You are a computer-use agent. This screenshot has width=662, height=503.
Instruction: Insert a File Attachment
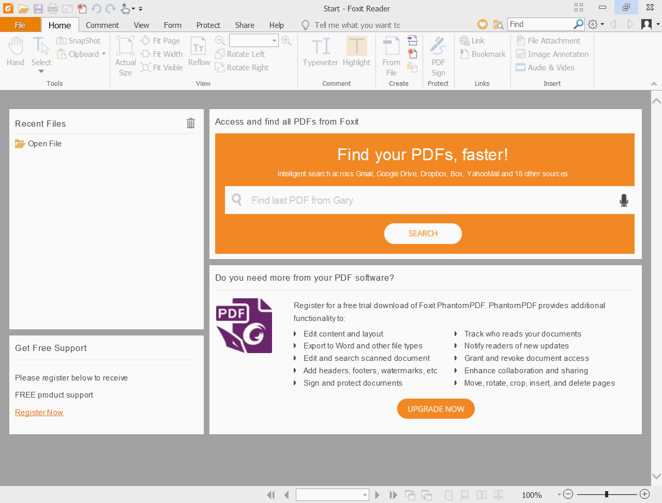tap(548, 41)
